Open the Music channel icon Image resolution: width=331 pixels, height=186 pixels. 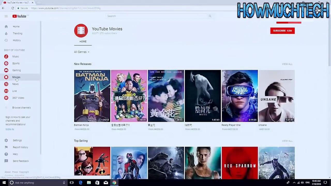[6, 57]
